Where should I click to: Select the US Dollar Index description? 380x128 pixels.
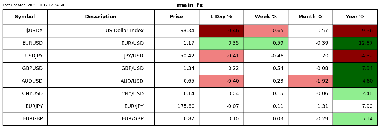click(124, 31)
